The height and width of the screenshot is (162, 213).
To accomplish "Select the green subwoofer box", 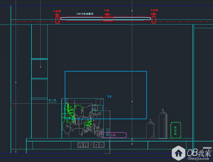I will [176, 130].
